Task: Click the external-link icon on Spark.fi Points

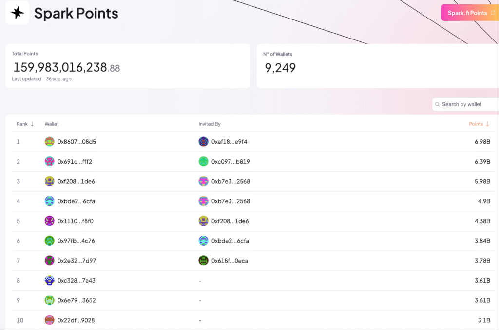Action: click(493, 13)
